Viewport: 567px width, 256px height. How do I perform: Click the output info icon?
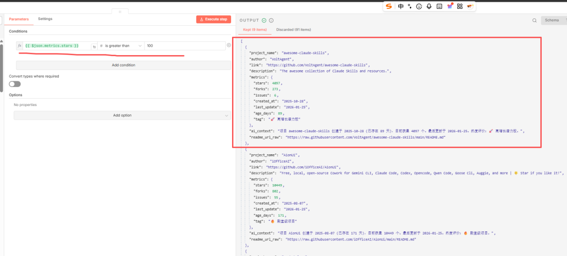coord(271,20)
